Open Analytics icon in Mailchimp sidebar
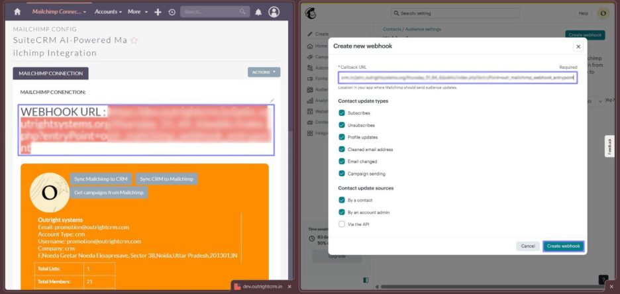Screen dimensions: 620x294 coord(311,101)
